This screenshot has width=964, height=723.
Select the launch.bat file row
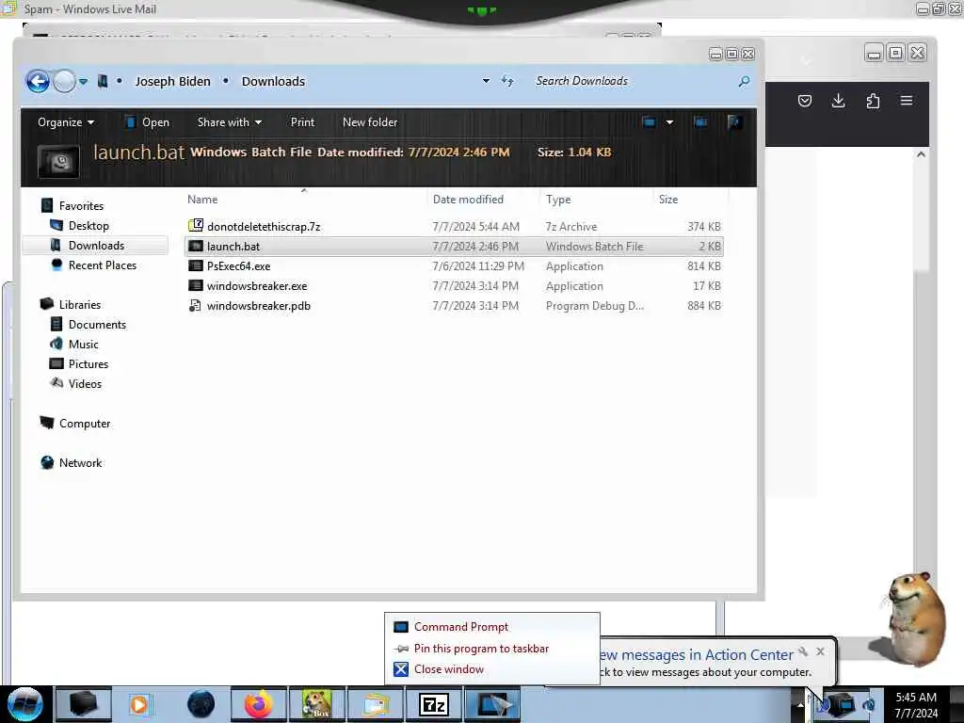[x=454, y=246]
